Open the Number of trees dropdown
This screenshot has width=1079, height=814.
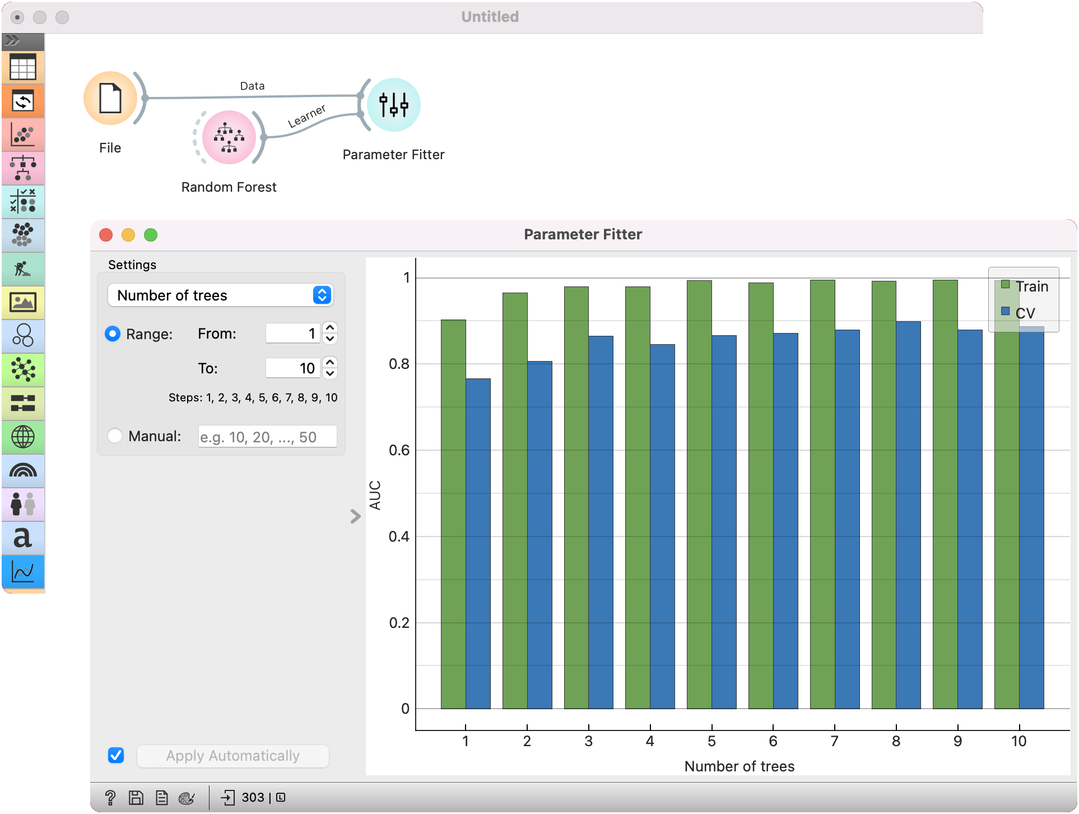[221, 295]
